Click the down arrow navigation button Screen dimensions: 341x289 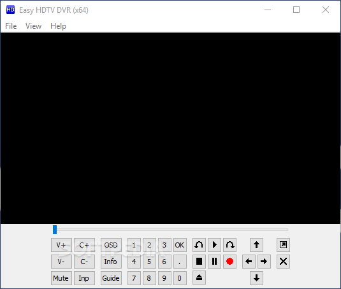coord(256,278)
